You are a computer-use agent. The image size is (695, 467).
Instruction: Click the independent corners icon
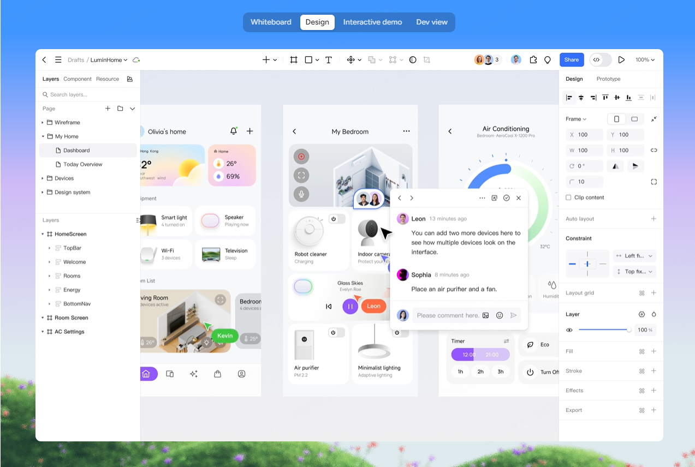pos(654,182)
